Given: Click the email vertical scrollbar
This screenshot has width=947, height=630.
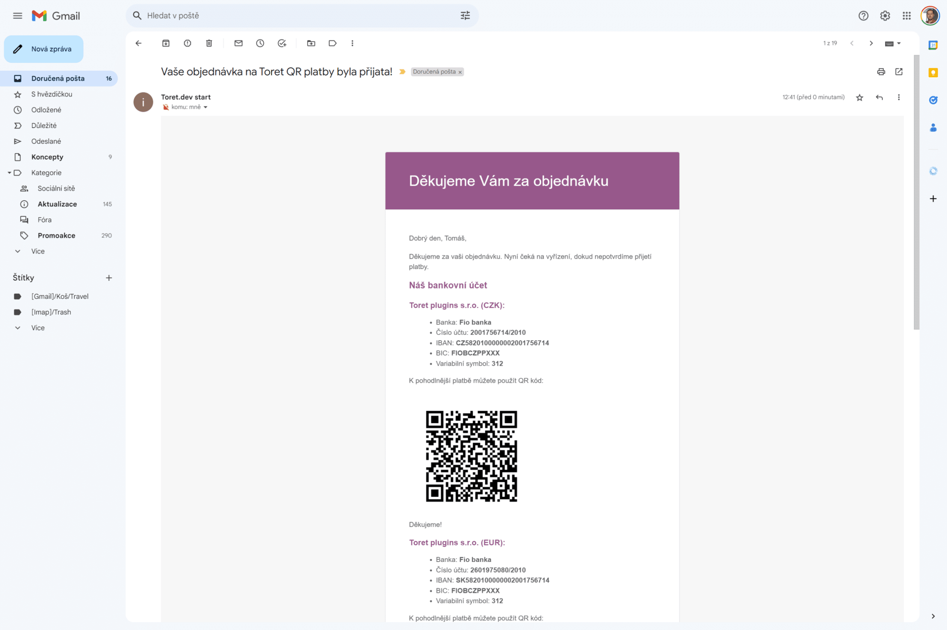Looking at the screenshot, I should click(x=916, y=192).
